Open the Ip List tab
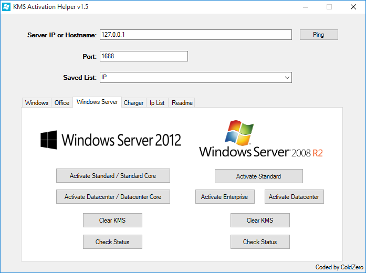Viewport: 366px width, 273px height. (157, 103)
